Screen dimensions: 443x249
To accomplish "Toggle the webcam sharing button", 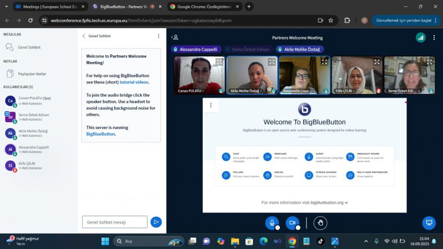I will (x=292, y=222).
